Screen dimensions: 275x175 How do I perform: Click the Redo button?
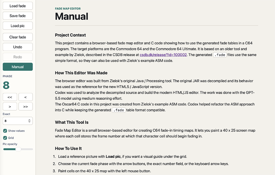18,57
